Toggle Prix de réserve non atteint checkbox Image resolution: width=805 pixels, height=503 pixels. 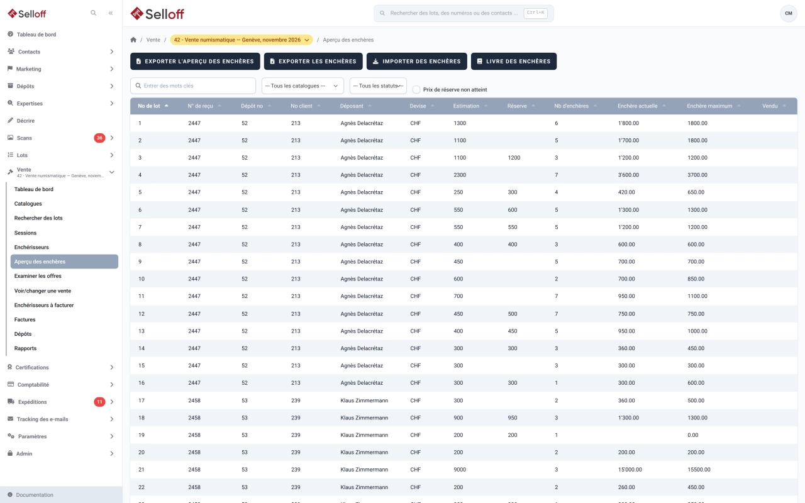(x=416, y=89)
